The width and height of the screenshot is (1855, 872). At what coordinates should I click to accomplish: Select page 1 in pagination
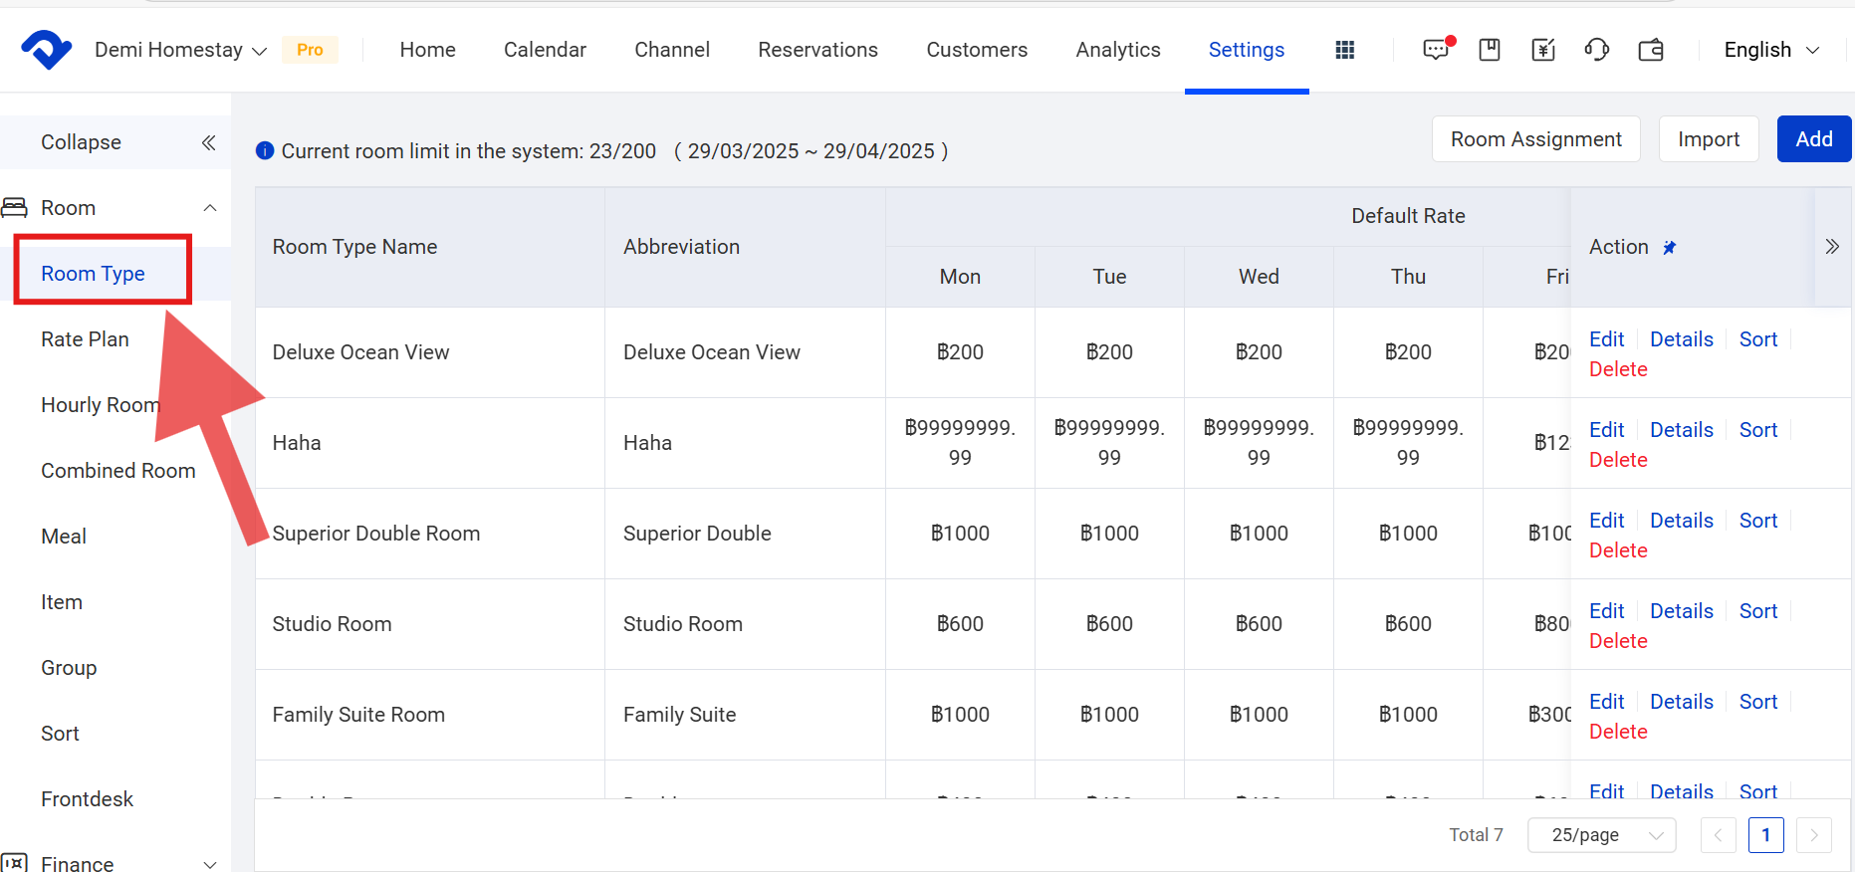(1765, 835)
